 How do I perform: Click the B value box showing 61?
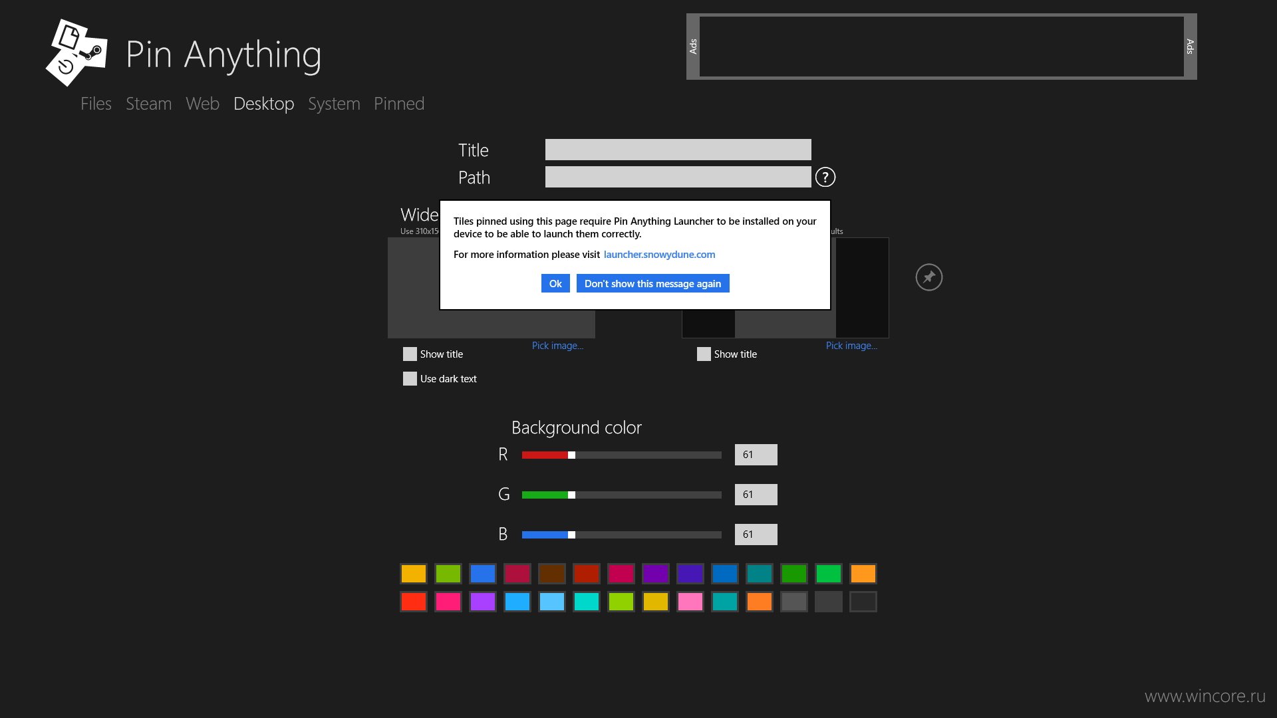pos(756,535)
